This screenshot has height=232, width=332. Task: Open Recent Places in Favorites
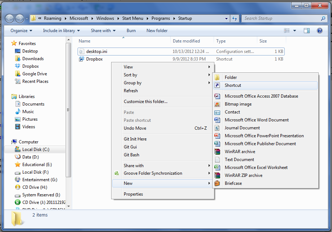pyautogui.click(x=35, y=81)
